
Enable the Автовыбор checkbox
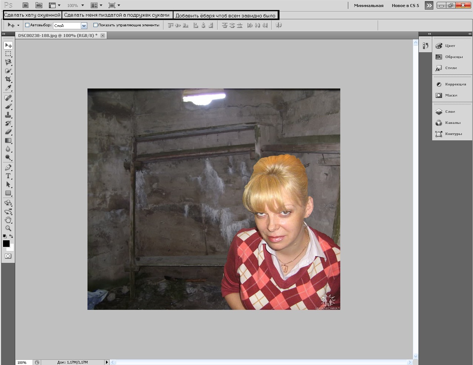coord(27,25)
